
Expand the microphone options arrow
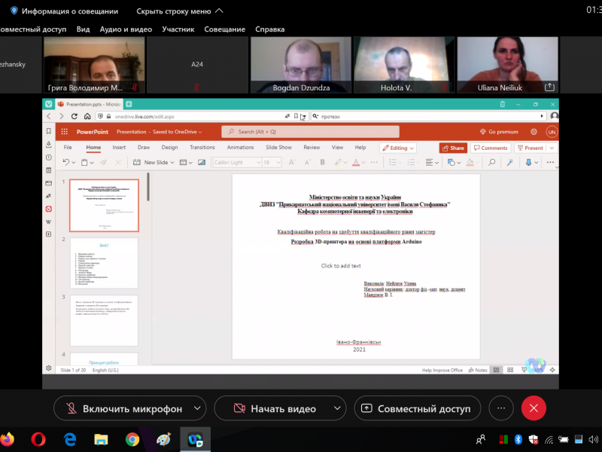197,408
